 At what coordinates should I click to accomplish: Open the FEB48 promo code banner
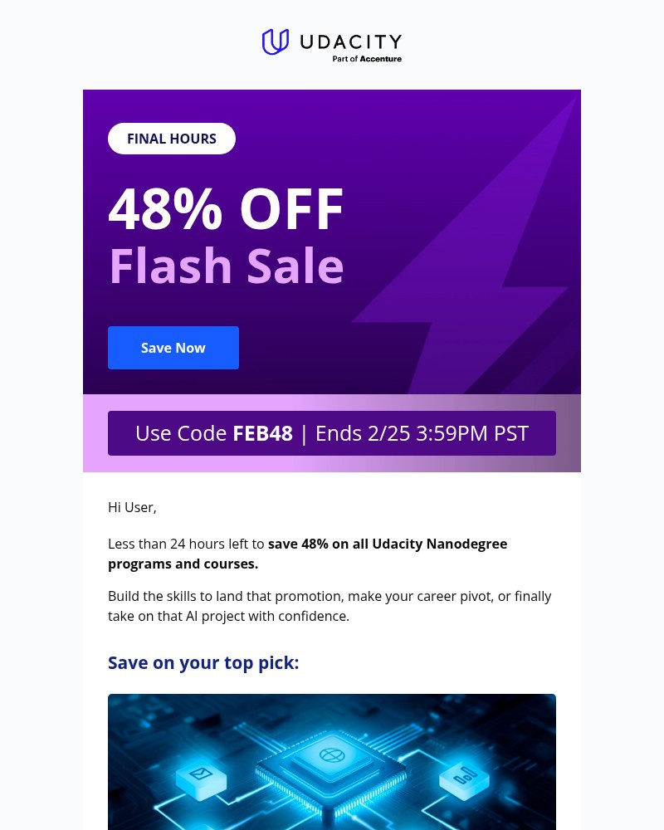[x=332, y=432]
